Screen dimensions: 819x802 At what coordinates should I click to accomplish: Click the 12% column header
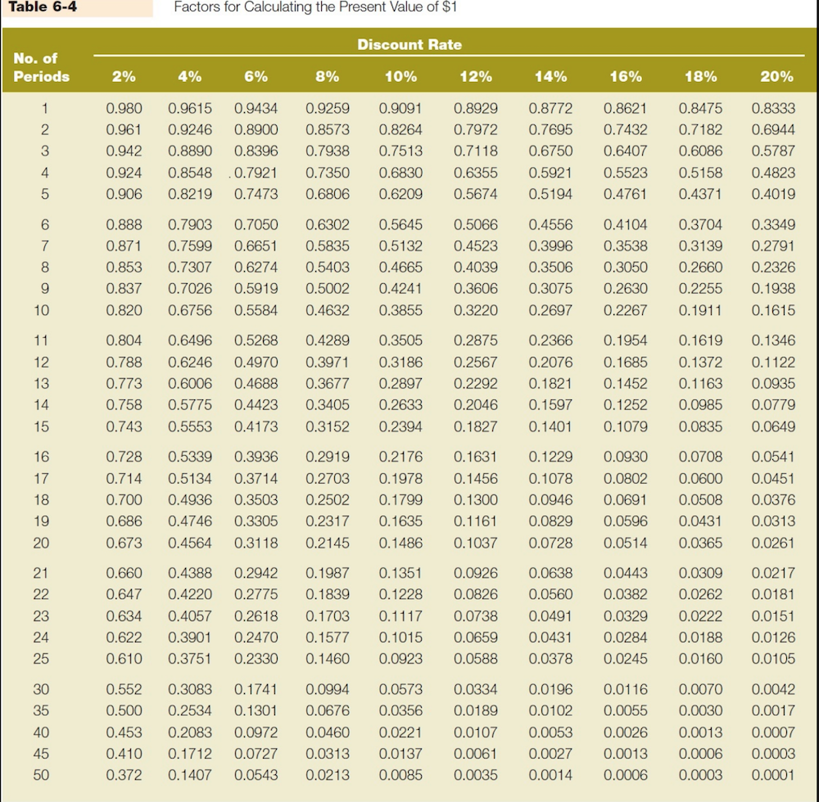coord(476,77)
